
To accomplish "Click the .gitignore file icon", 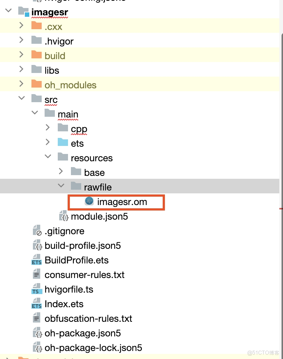I will pos(37,231).
